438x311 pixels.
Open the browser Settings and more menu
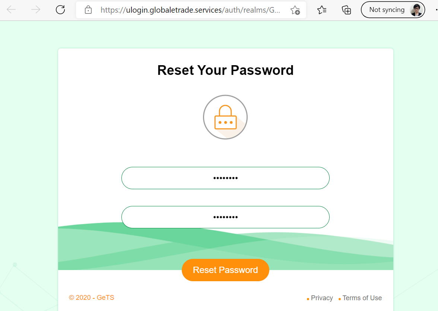[x=436, y=10]
